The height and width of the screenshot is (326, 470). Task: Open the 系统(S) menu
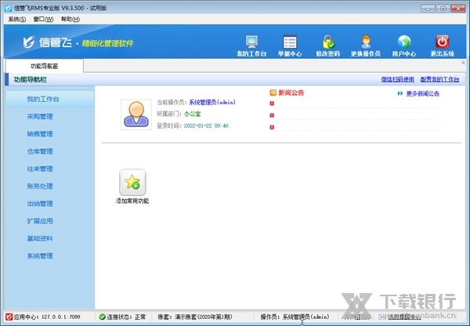click(x=16, y=19)
